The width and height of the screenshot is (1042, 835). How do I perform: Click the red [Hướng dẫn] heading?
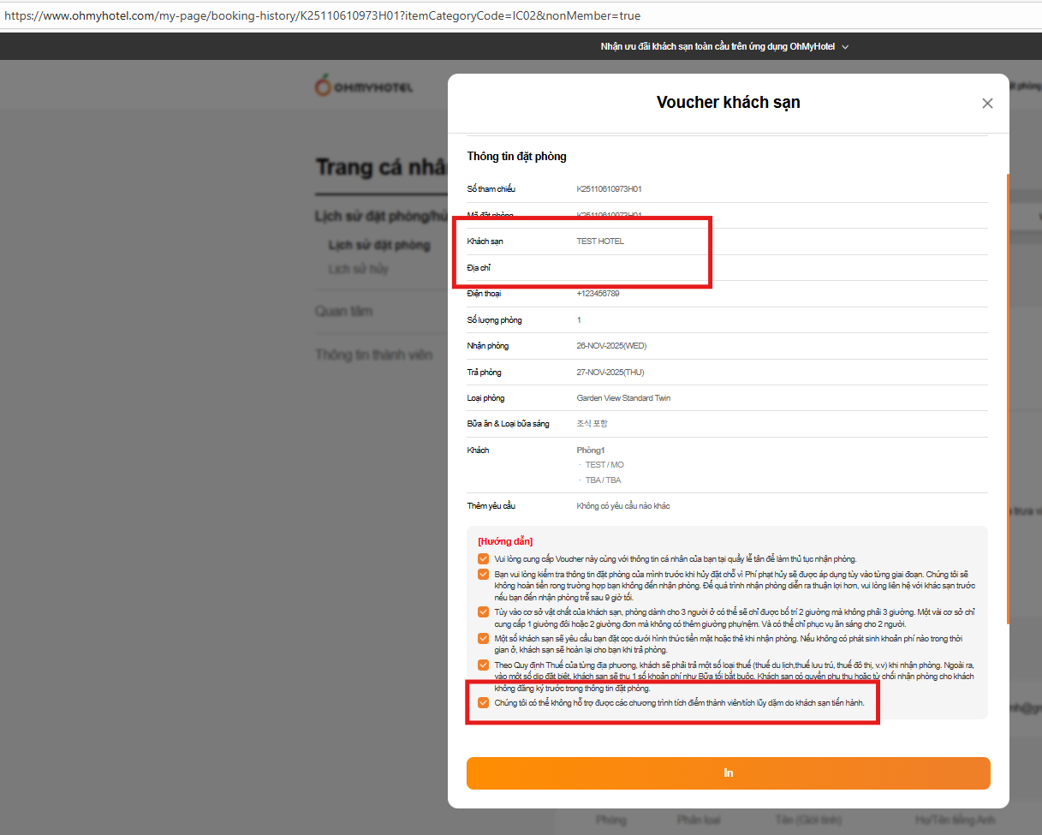pyautogui.click(x=505, y=541)
